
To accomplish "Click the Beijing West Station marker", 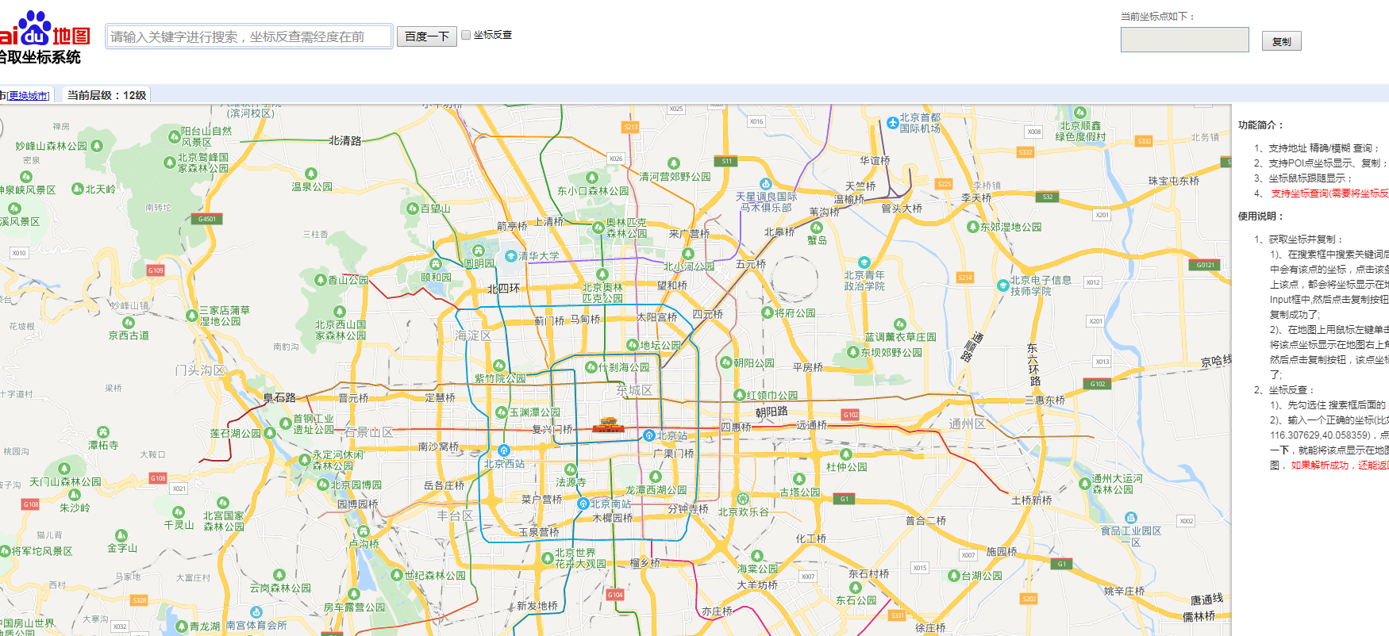I will click(503, 450).
